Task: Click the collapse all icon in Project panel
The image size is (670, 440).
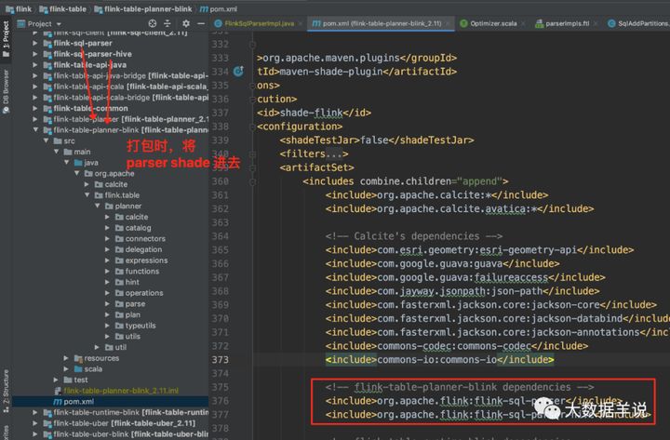Action: 167,23
